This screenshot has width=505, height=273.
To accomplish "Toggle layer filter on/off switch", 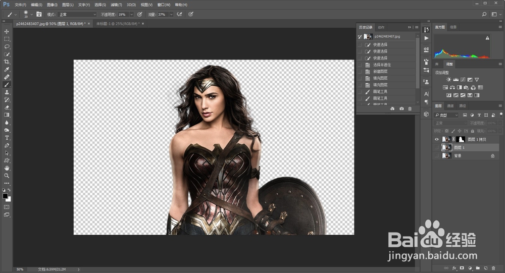I will click(501, 114).
